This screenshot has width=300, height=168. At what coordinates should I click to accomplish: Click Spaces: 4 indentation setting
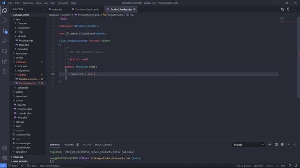pyautogui.click(x=258, y=166)
